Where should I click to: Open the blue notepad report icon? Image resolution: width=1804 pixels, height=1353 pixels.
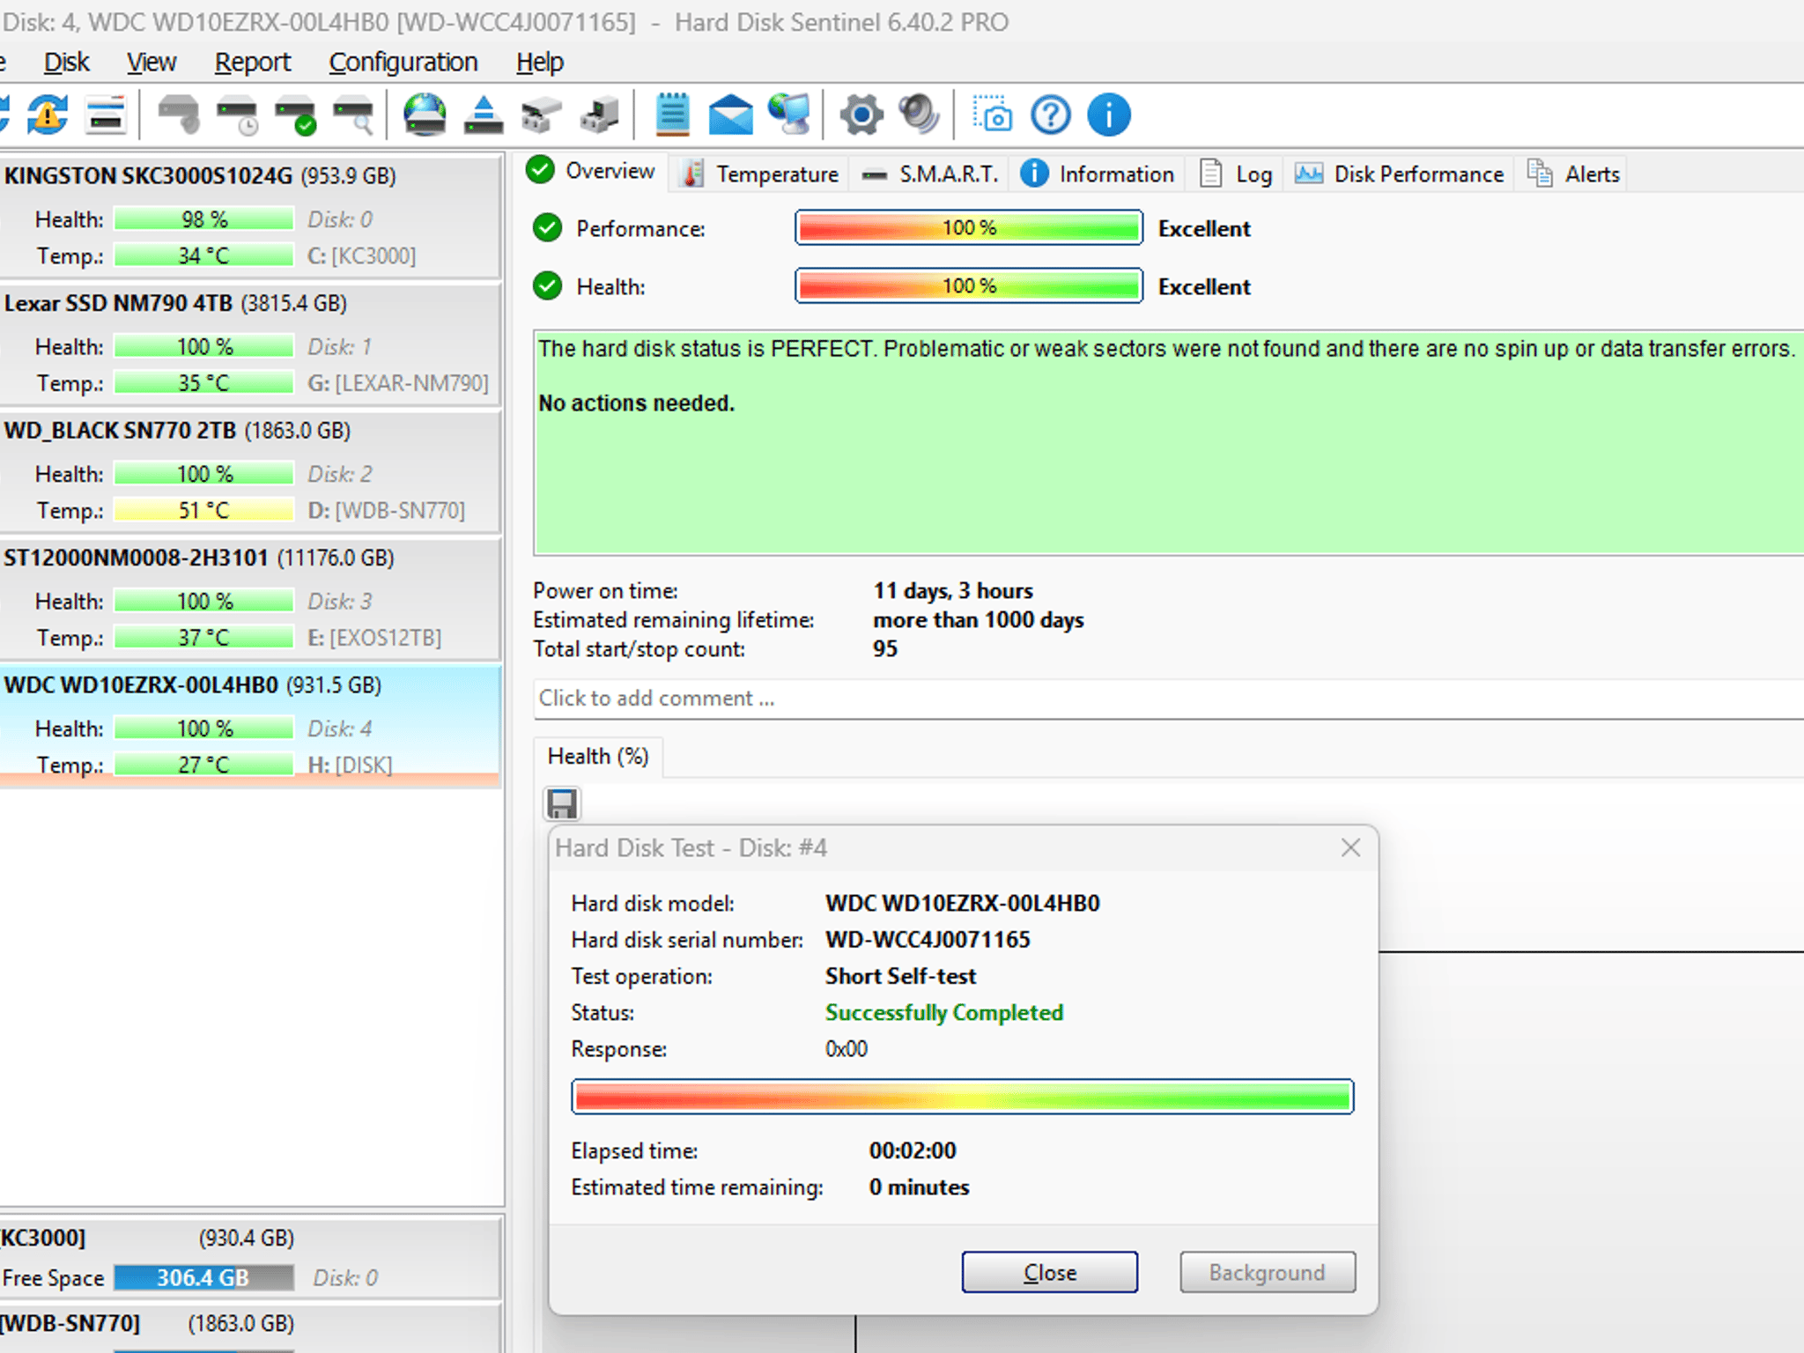coord(672,115)
